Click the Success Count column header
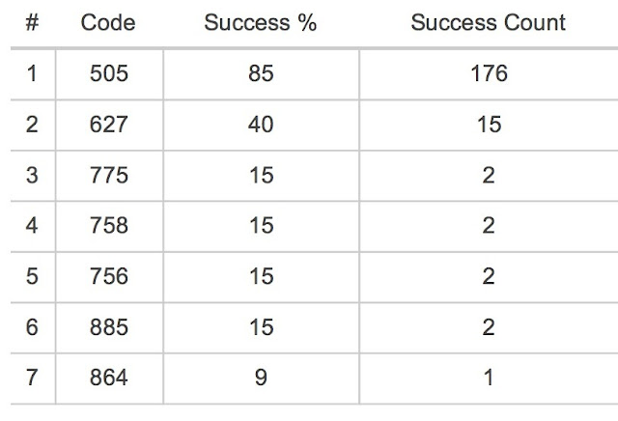This screenshot has width=618, height=421. (488, 23)
